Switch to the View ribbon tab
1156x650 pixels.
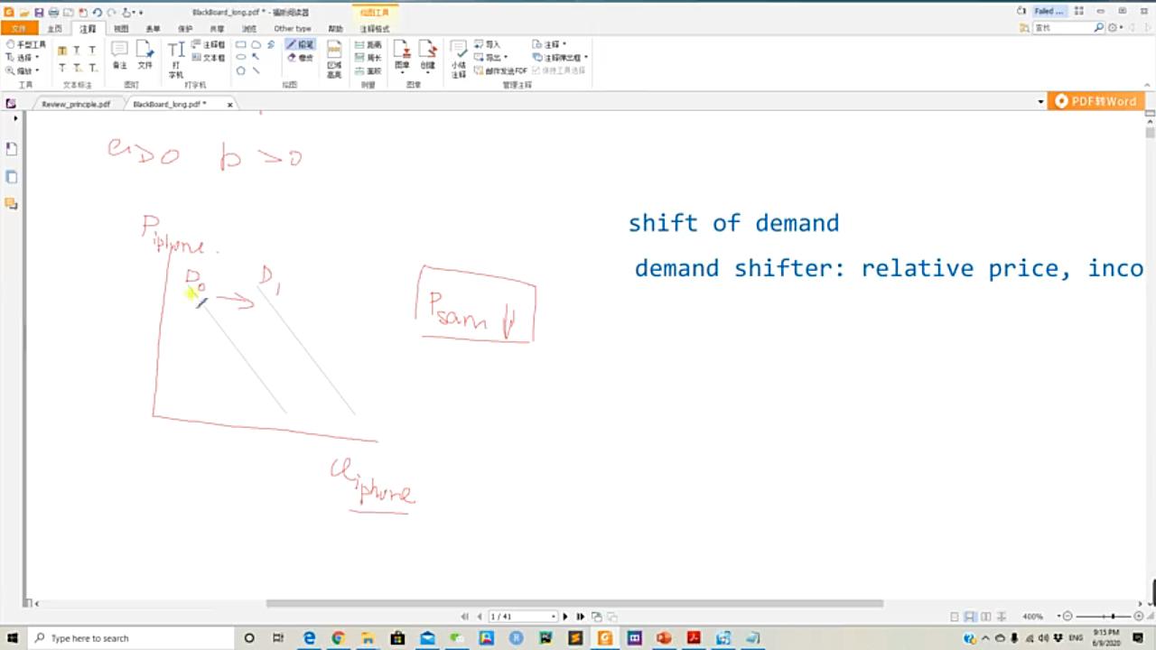121,29
